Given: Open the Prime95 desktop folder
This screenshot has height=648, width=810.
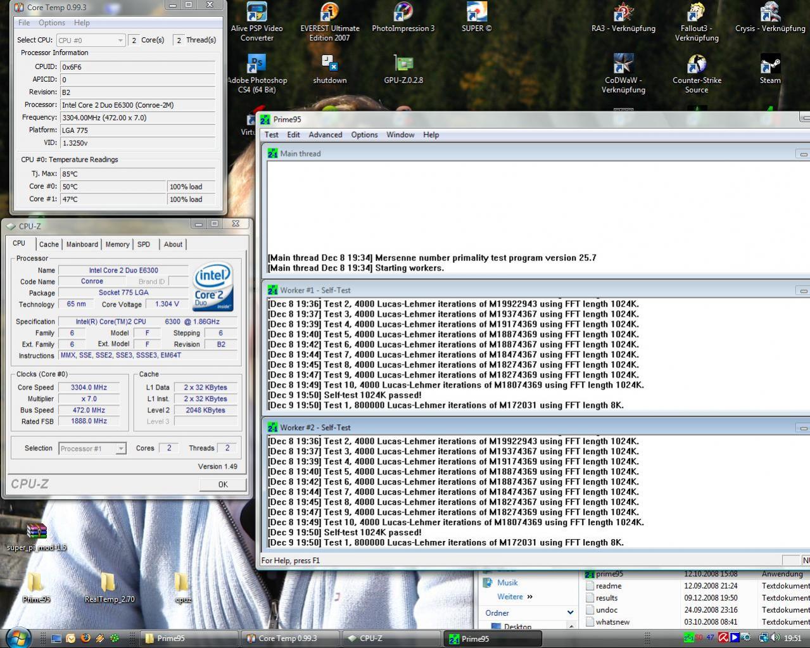Looking at the screenshot, I should tap(36, 588).
